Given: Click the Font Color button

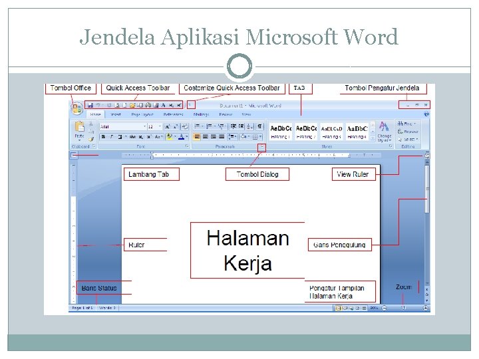Looking at the screenshot, I should (x=183, y=137).
